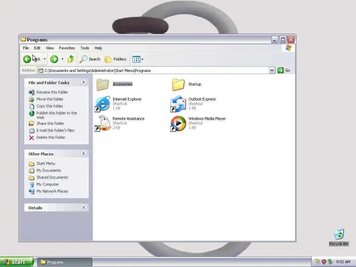Click the My Network Places icon
This screenshot has width=356, height=267.
[x=32, y=192]
